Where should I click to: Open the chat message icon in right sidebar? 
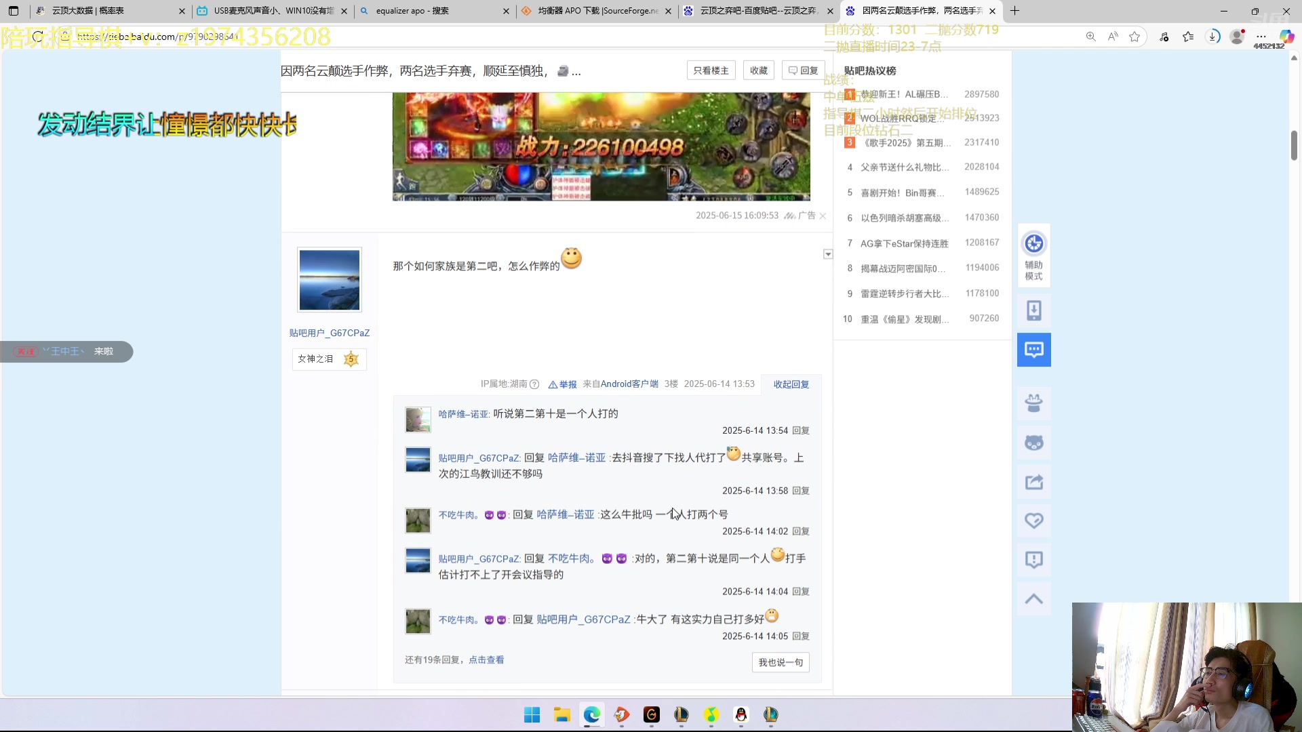[x=1033, y=350]
